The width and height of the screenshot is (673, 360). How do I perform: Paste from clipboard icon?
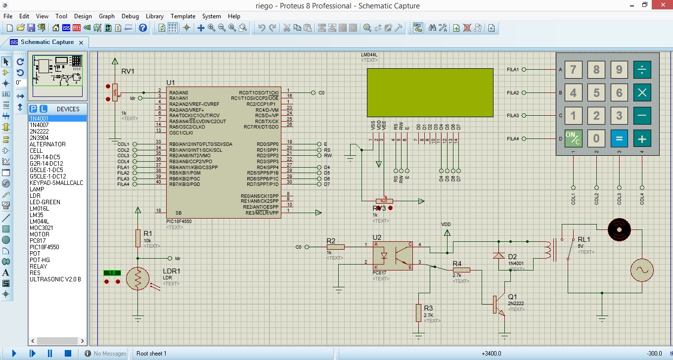307,28
